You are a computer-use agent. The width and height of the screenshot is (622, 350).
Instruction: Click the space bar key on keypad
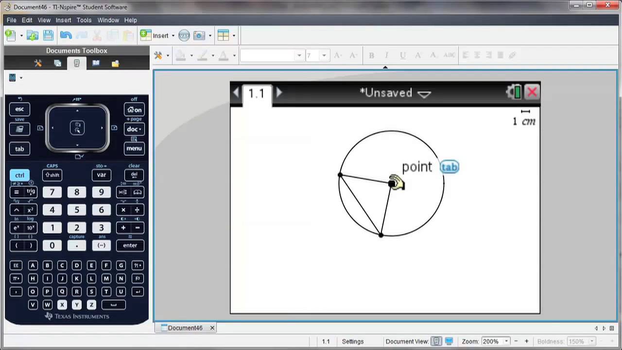[113, 305]
